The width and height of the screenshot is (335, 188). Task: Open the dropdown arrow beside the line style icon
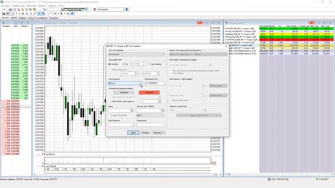click(52, 14)
